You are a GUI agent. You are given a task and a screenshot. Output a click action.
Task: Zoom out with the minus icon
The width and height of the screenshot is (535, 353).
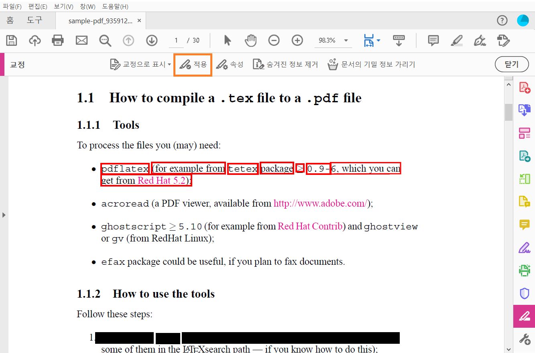[274, 40]
